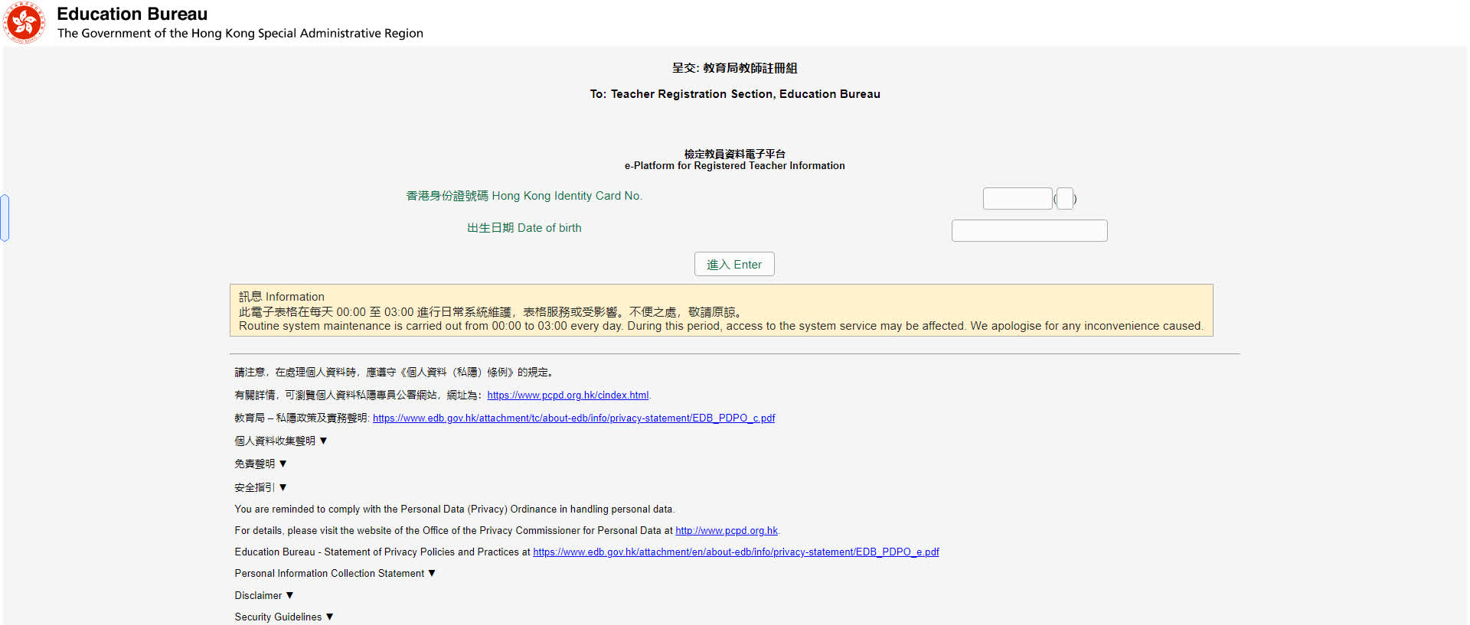Viewport: 1470px width, 625px height.
Task: Click the blue side tab on left edge
Action: point(5,218)
